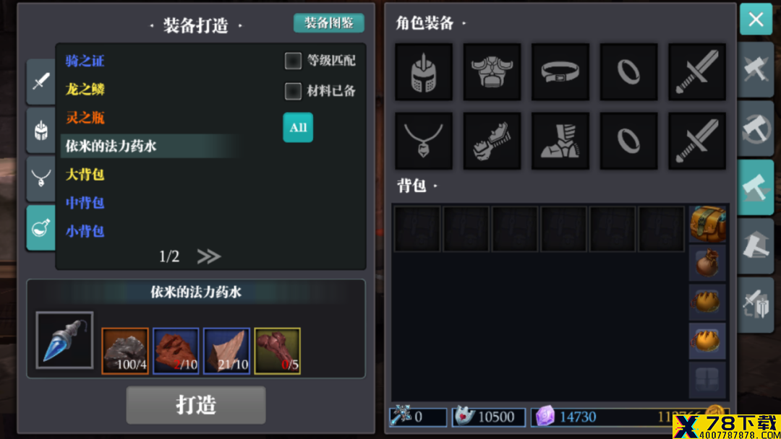Screen dimensions: 781x439
Task: Select the sword weapon category tab
Action: [40, 81]
